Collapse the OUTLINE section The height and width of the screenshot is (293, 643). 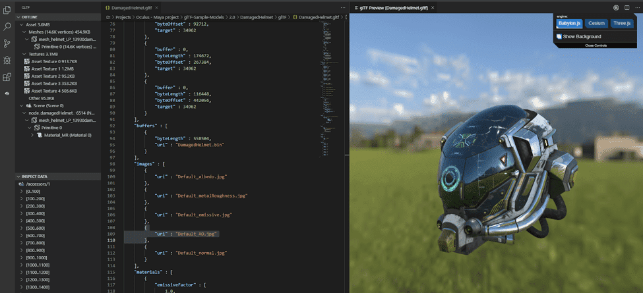[x=18, y=17]
